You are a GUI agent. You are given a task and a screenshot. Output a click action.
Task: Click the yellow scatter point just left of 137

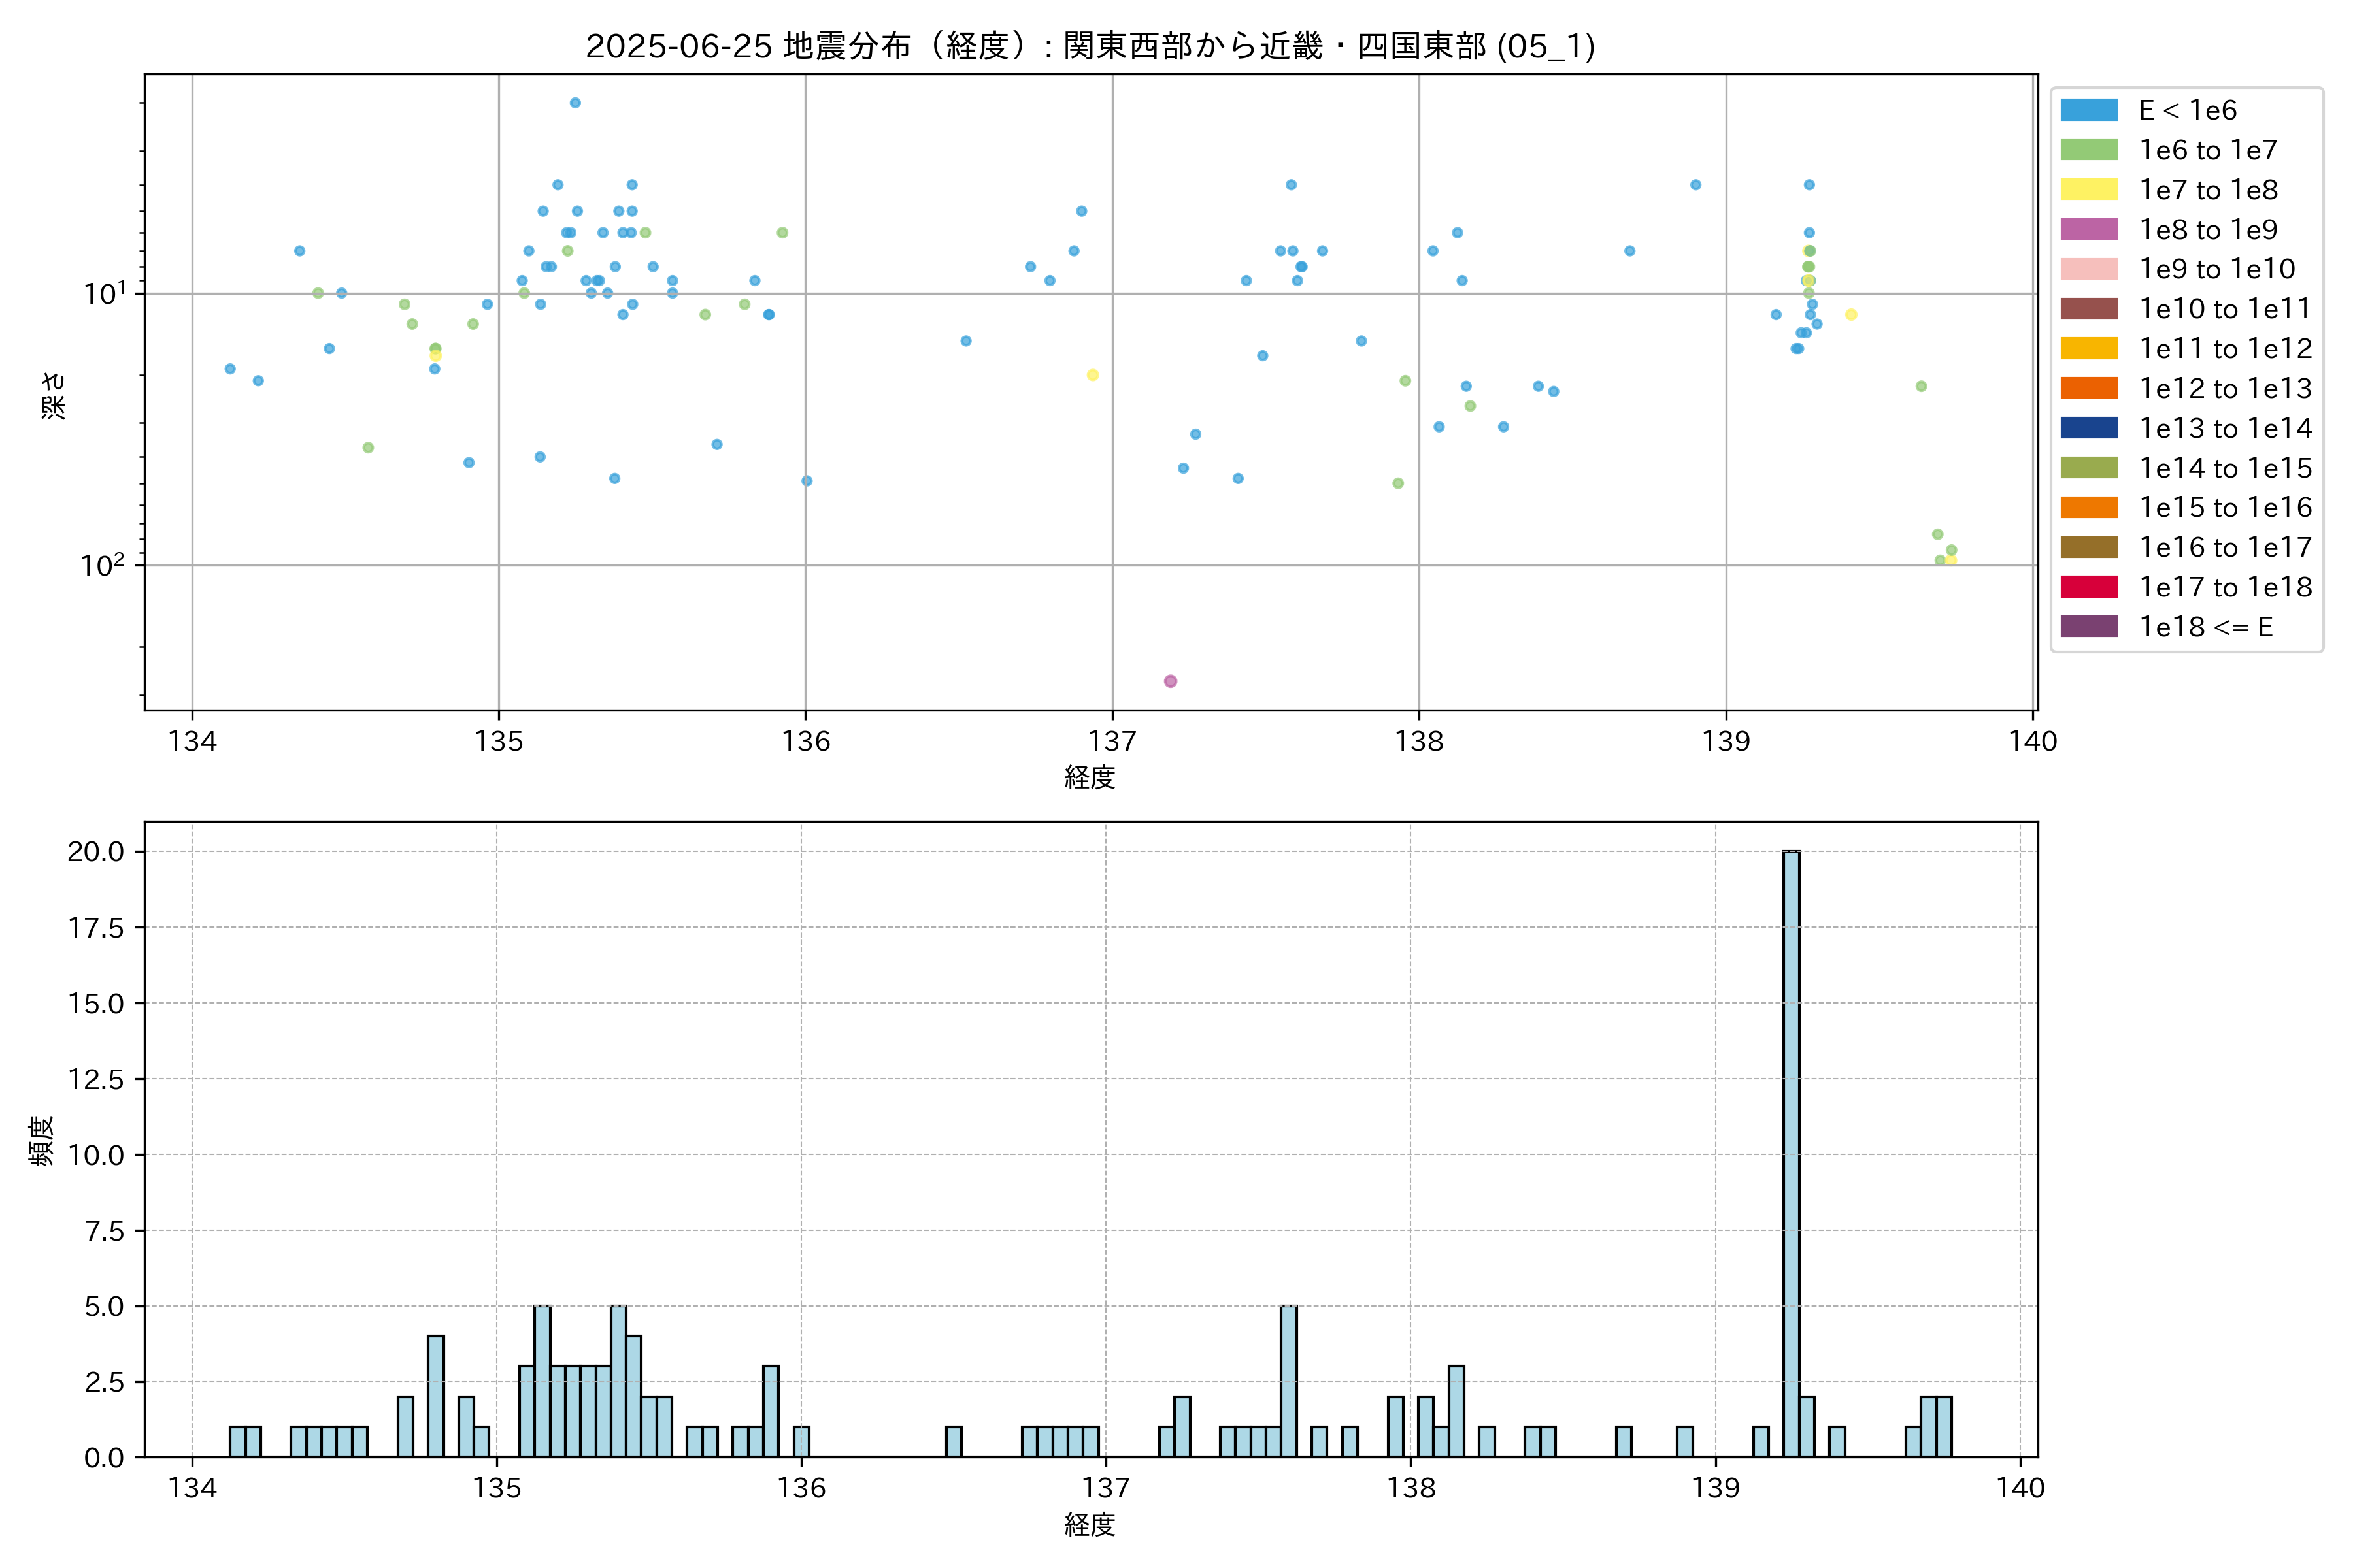pyautogui.click(x=1092, y=375)
